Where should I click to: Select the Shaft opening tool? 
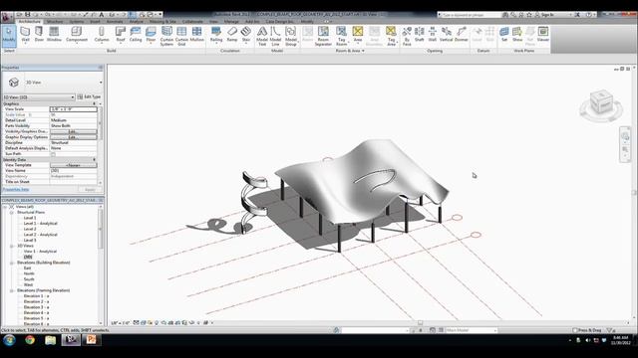pyautogui.click(x=419, y=34)
